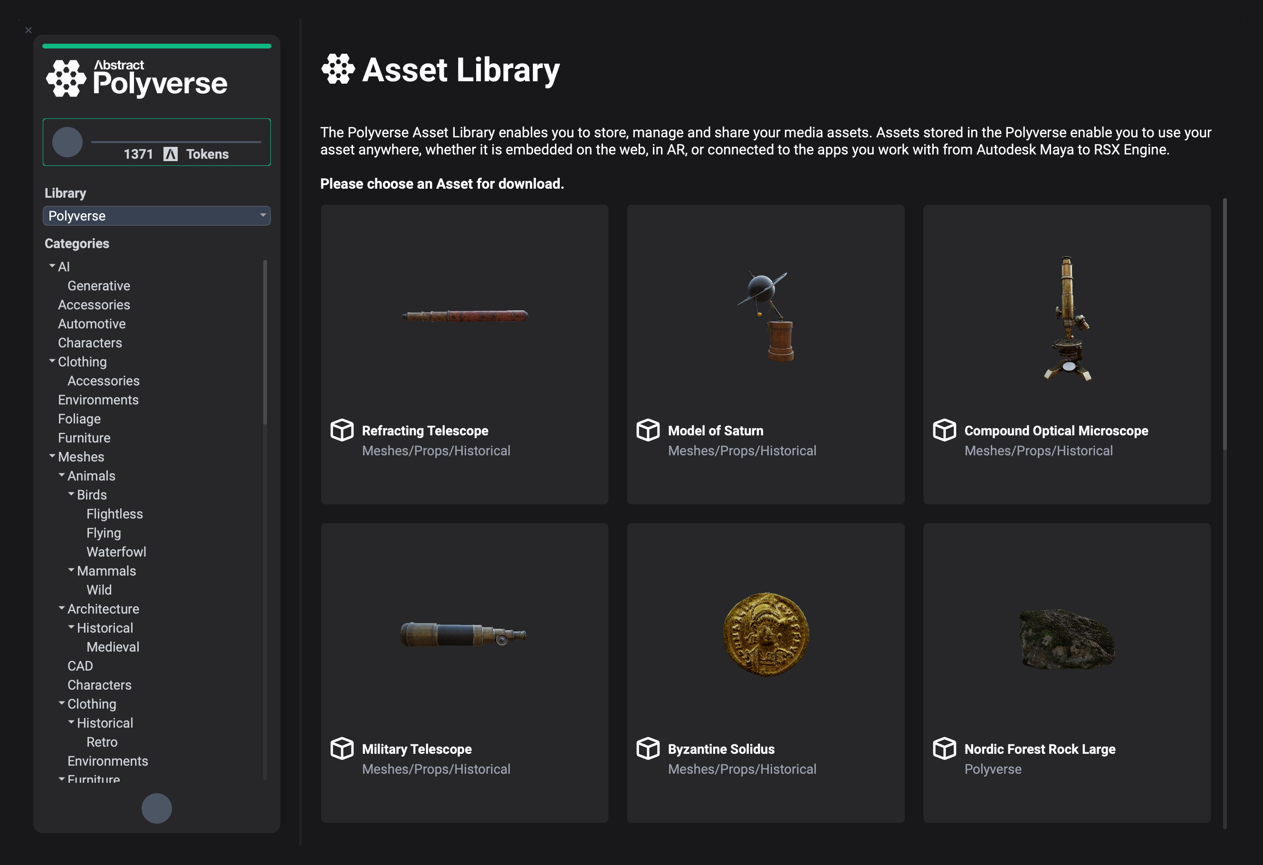Screen dimensions: 1263x865
Task: Click the cube icon beside Model of Saturn
Action: click(648, 430)
